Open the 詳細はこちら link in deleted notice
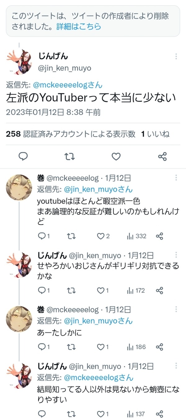Image resolution: width=186 pixels, height=419 pixels. [79, 26]
